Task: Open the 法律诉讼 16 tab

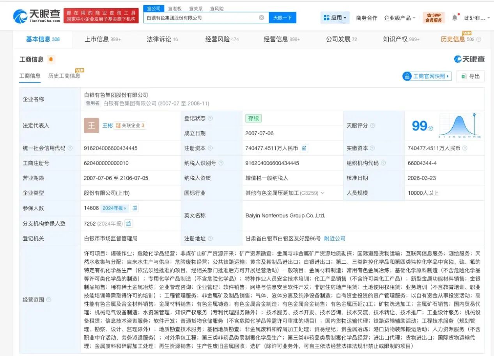Action: point(162,39)
